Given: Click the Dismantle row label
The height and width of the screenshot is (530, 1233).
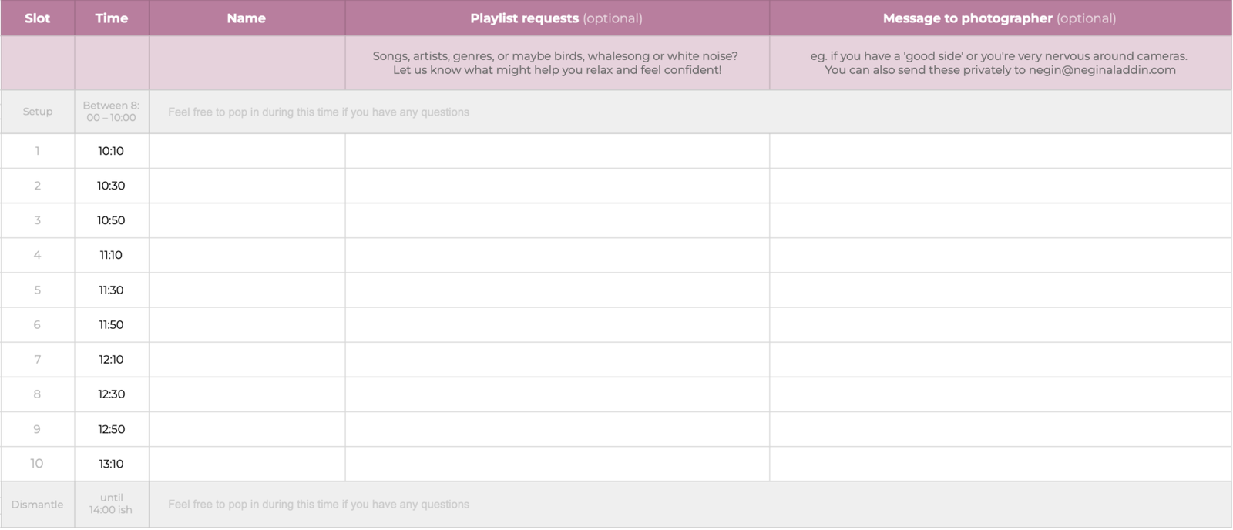Looking at the screenshot, I should pos(38,505).
